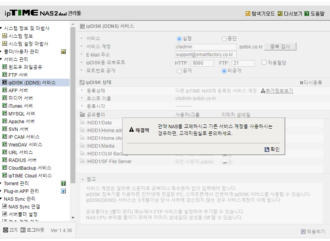The height and width of the screenshot is (241, 330).
Task: Open 시스템 정보 menu item
Action: (21, 36)
